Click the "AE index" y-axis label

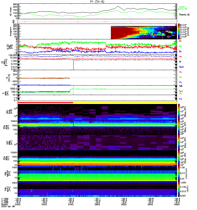click(11, 12)
